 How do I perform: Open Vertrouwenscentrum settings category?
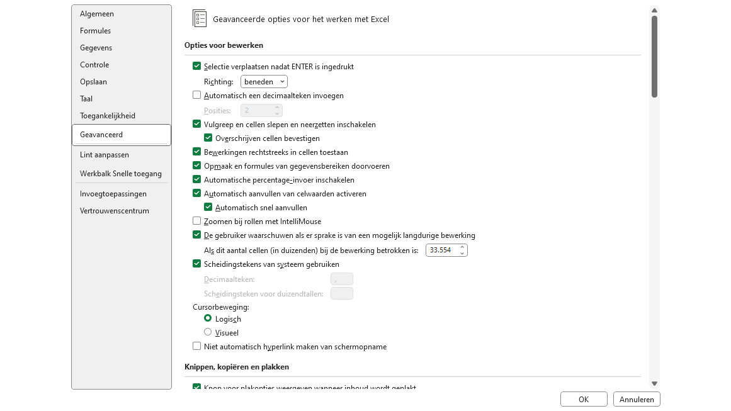coord(114,211)
